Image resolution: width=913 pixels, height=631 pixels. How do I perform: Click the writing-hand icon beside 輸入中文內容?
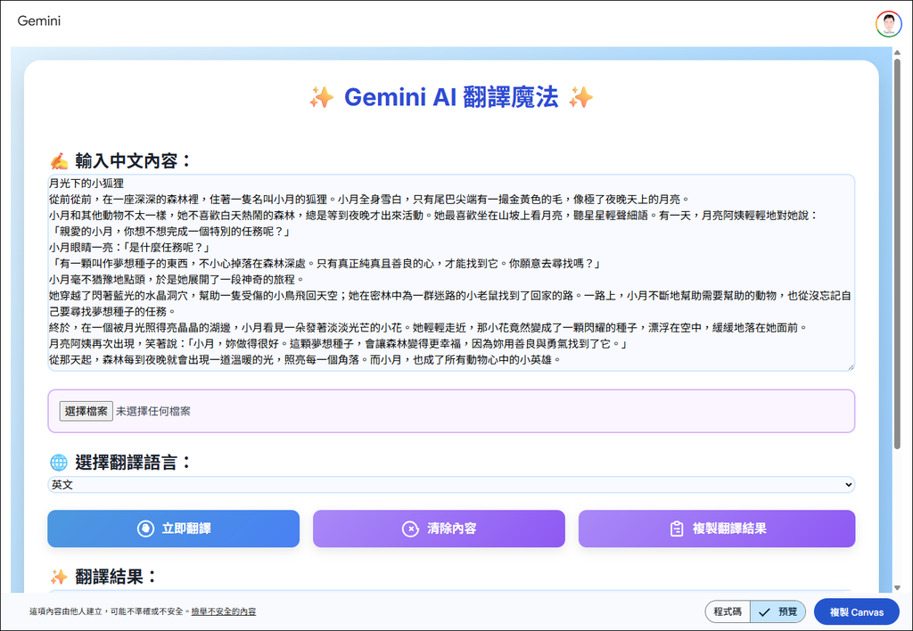coord(59,160)
